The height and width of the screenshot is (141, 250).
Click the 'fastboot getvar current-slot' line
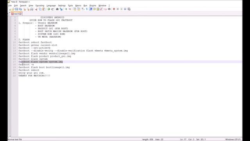click(38, 45)
